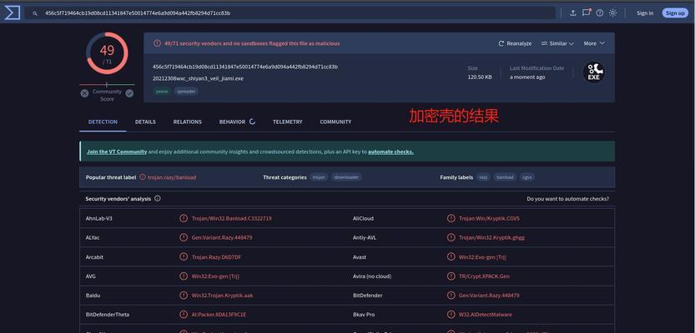Click the filename 2021230Bwxc_shiyan3_veil_jiami.exe

pos(198,79)
